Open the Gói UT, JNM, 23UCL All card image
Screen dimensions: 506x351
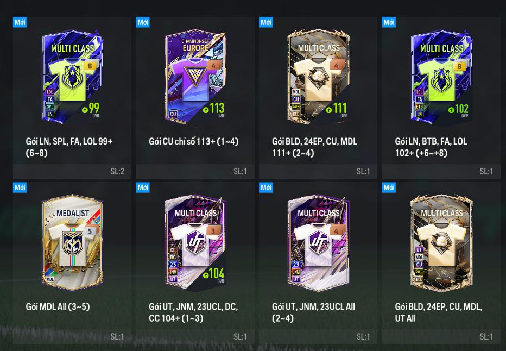pyautogui.click(x=318, y=242)
